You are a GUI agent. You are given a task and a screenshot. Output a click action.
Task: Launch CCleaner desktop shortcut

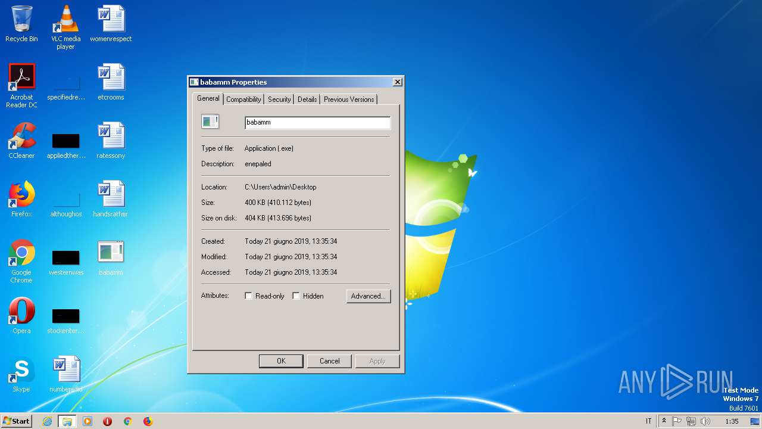pyautogui.click(x=21, y=140)
